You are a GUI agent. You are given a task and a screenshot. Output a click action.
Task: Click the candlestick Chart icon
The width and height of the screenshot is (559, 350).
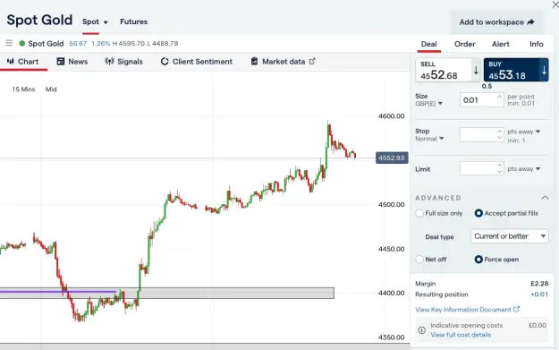[x=11, y=62]
